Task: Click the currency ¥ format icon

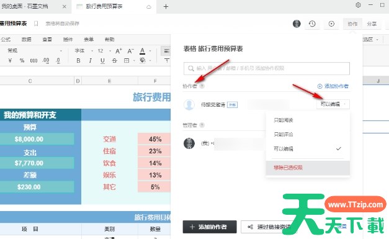Action: click(10, 61)
